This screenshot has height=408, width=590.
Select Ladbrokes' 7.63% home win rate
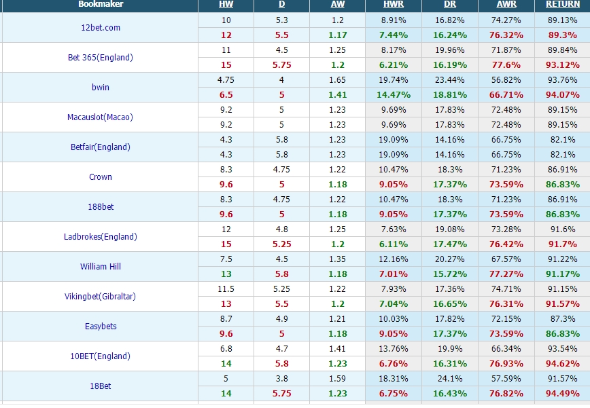(x=393, y=229)
